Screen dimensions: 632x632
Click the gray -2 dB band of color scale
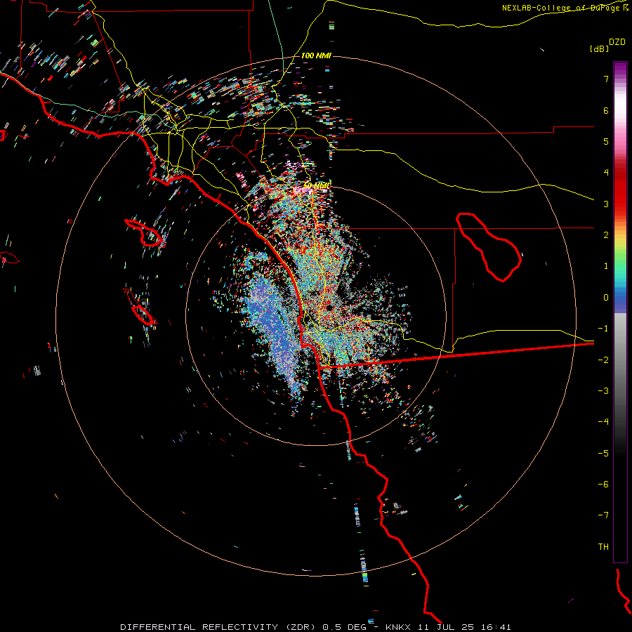point(620,360)
